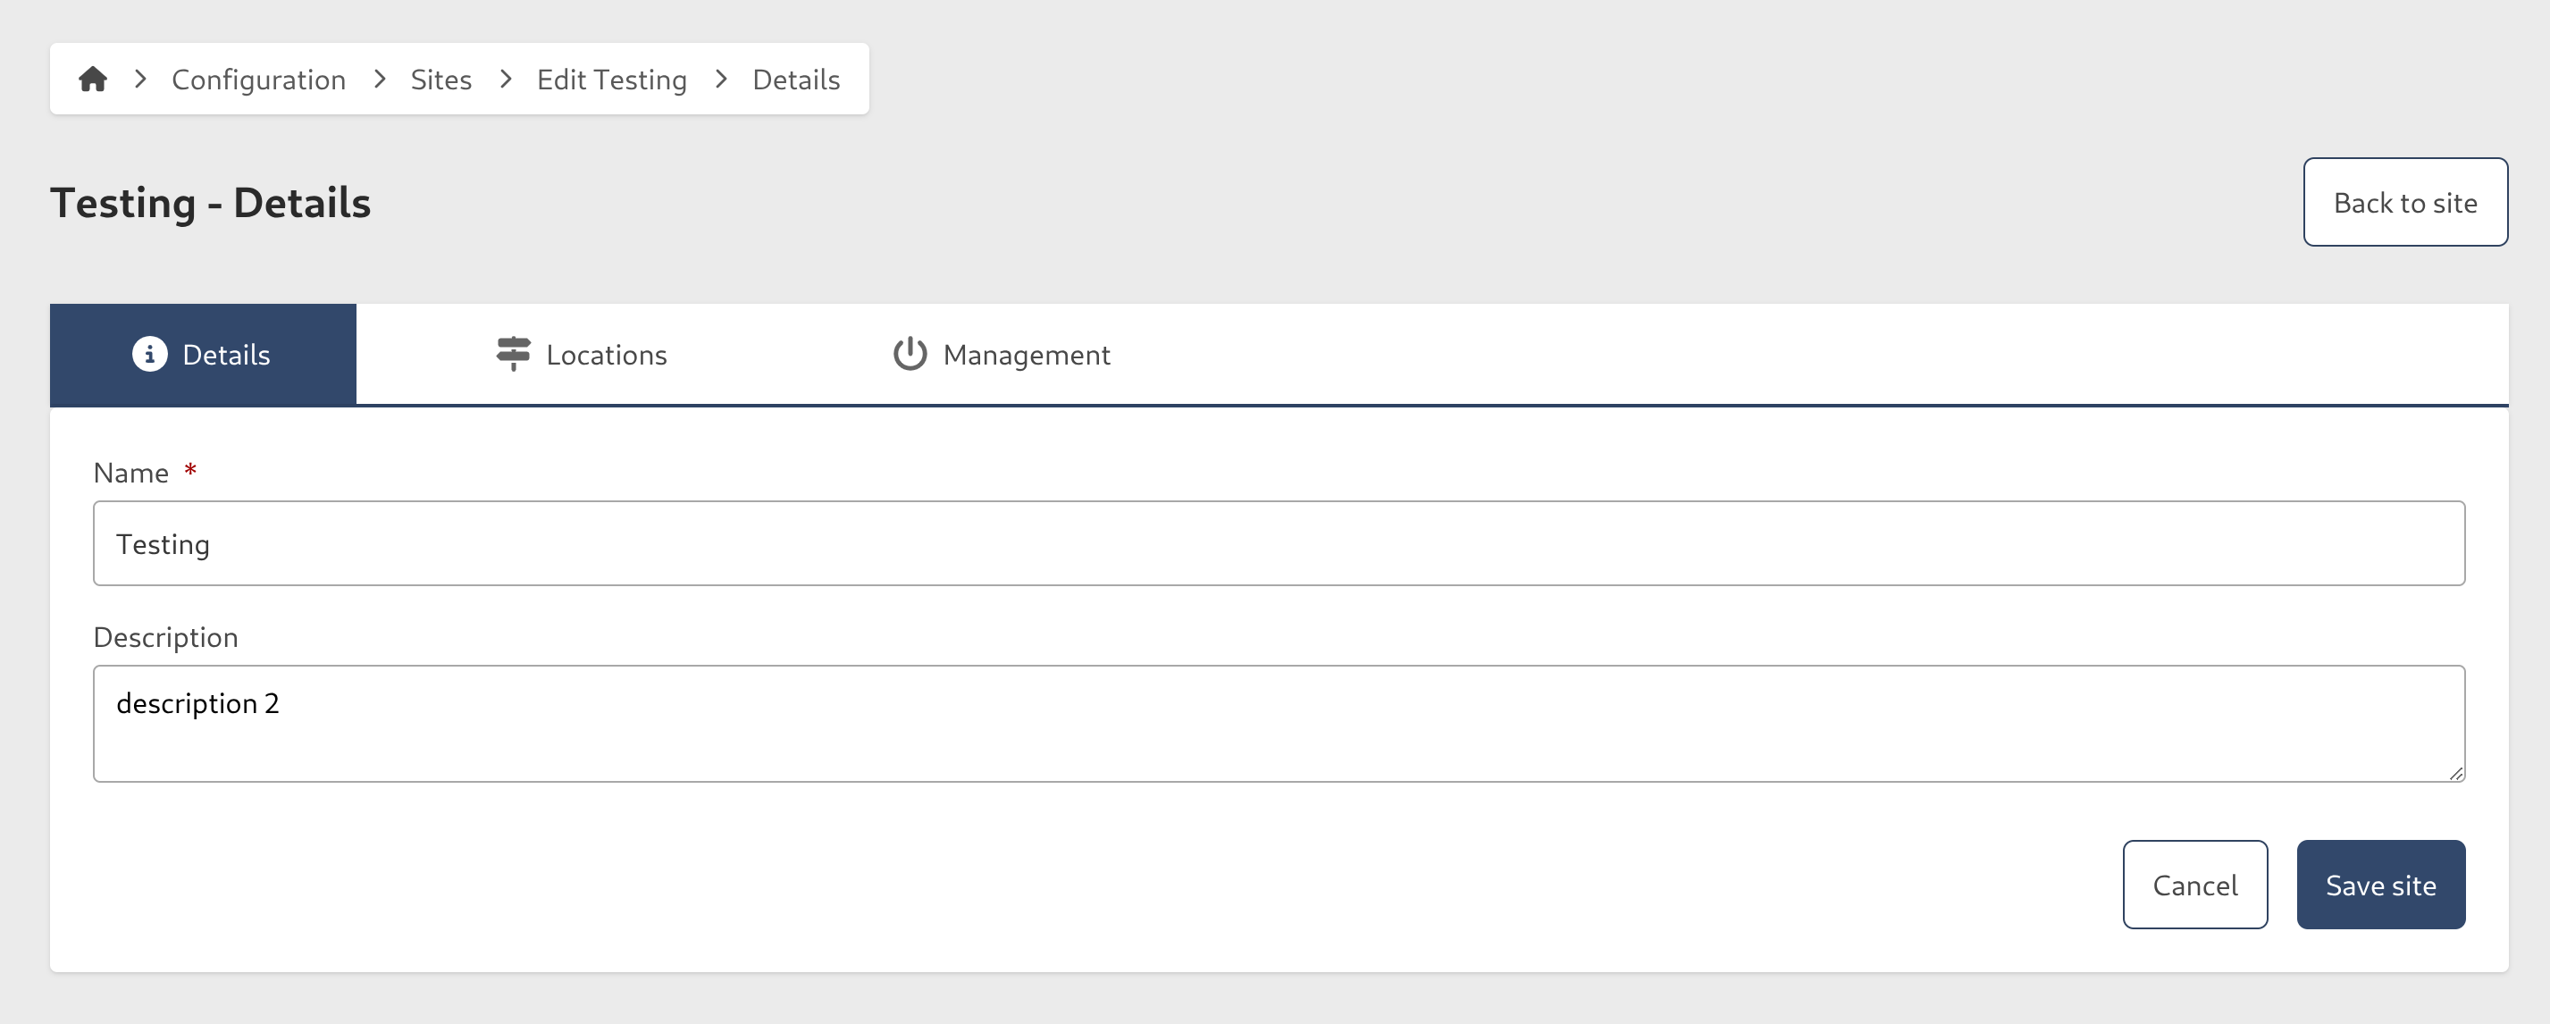Open Edit Testing from the breadcrumb
This screenshot has width=2550, height=1024.
tap(612, 80)
